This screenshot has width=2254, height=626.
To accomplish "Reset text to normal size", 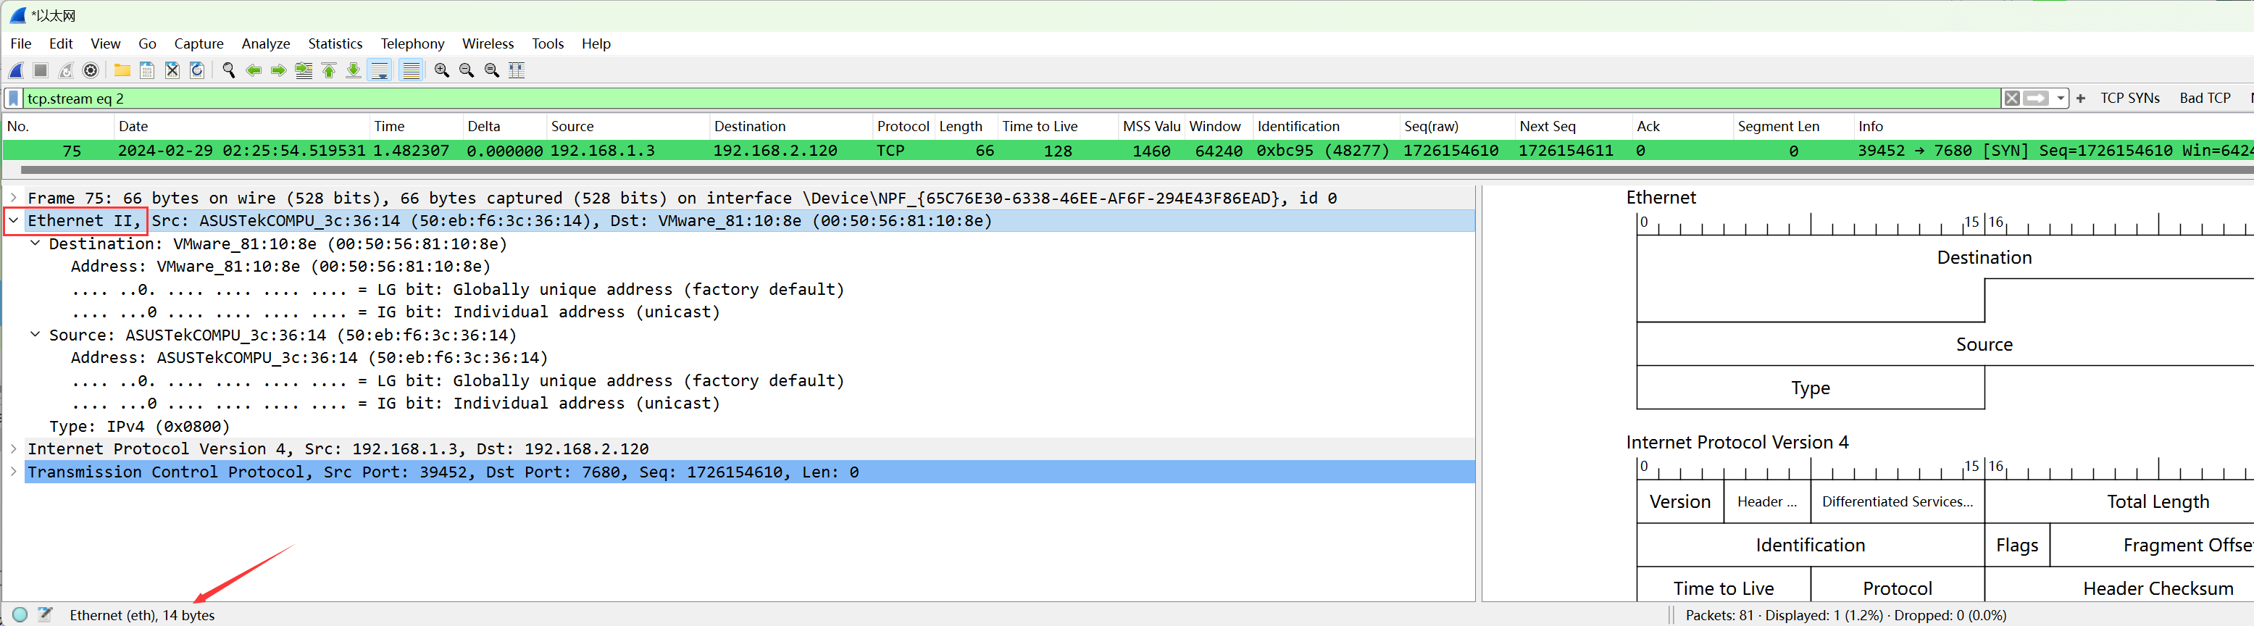I will [492, 70].
